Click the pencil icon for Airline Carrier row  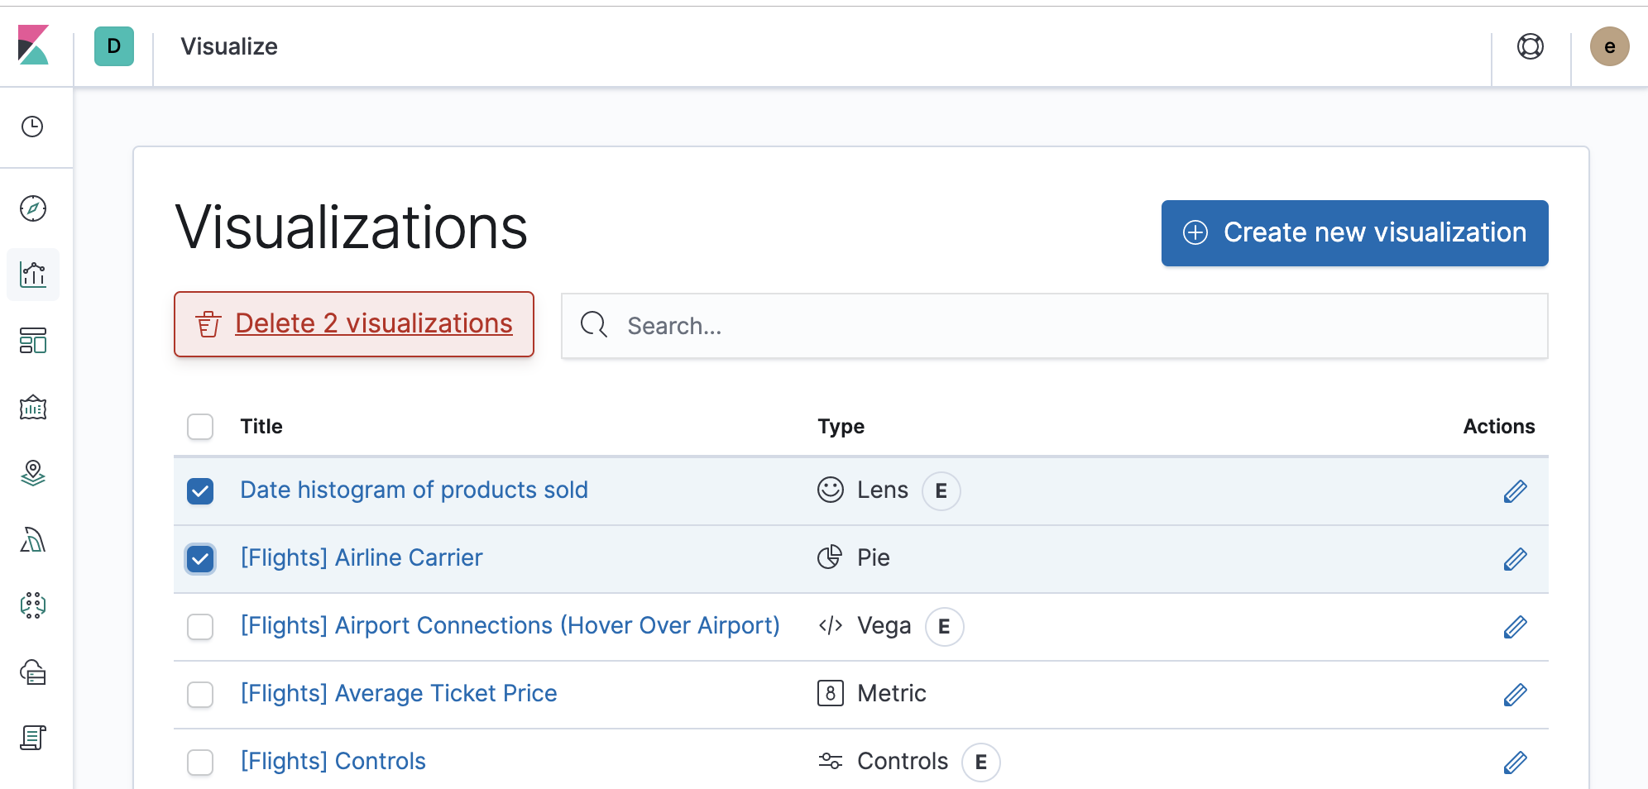tap(1515, 559)
